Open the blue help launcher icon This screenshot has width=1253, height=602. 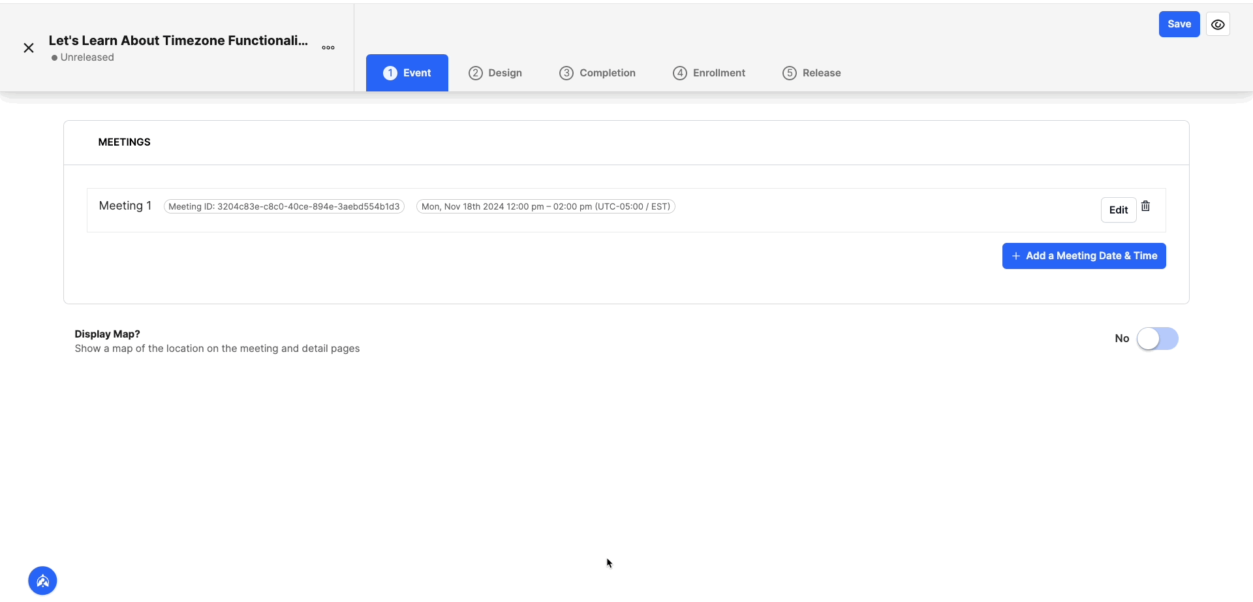click(42, 580)
